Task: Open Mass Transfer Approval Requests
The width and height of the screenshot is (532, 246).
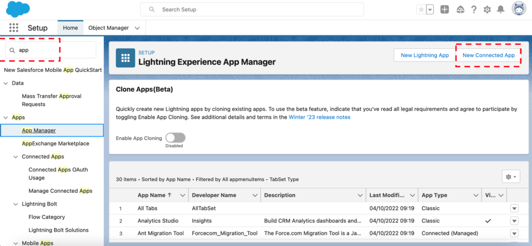Action: [x=51, y=100]
